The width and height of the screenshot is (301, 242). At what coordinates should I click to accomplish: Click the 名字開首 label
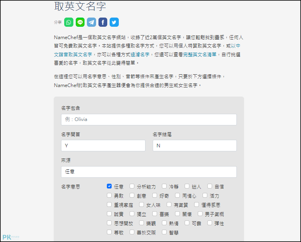point(71,135)
